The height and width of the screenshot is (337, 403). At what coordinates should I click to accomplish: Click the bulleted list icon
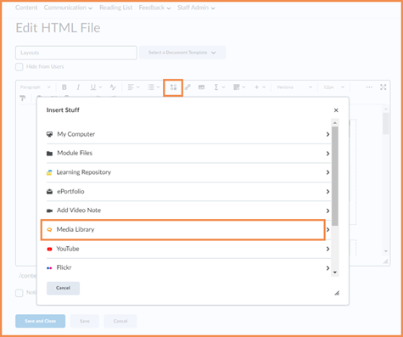[151, 87]
